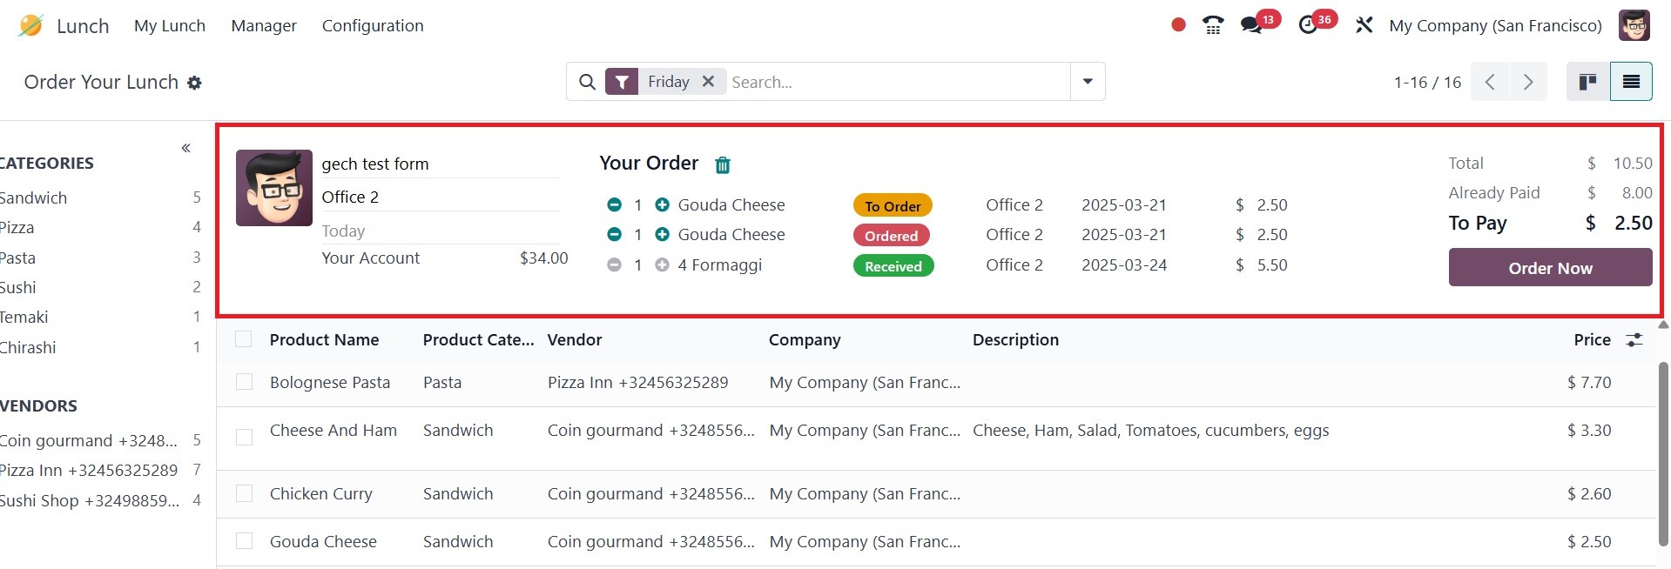1671x569 pixels.
Task: Increase quantity of the Ordered Gouda Cheese
Action: click(x=662, y=235)
